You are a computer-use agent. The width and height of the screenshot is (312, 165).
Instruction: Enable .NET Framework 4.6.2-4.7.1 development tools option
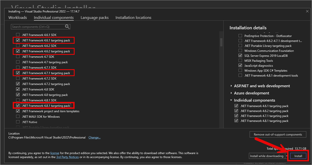[240, 41]
